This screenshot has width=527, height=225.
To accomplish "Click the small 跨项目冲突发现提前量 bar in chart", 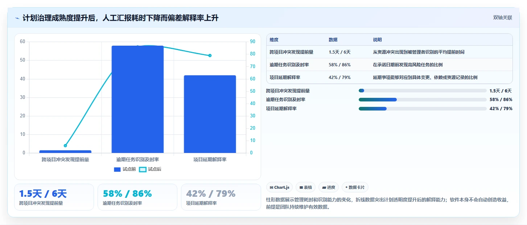I will click(x=65, y=151).
